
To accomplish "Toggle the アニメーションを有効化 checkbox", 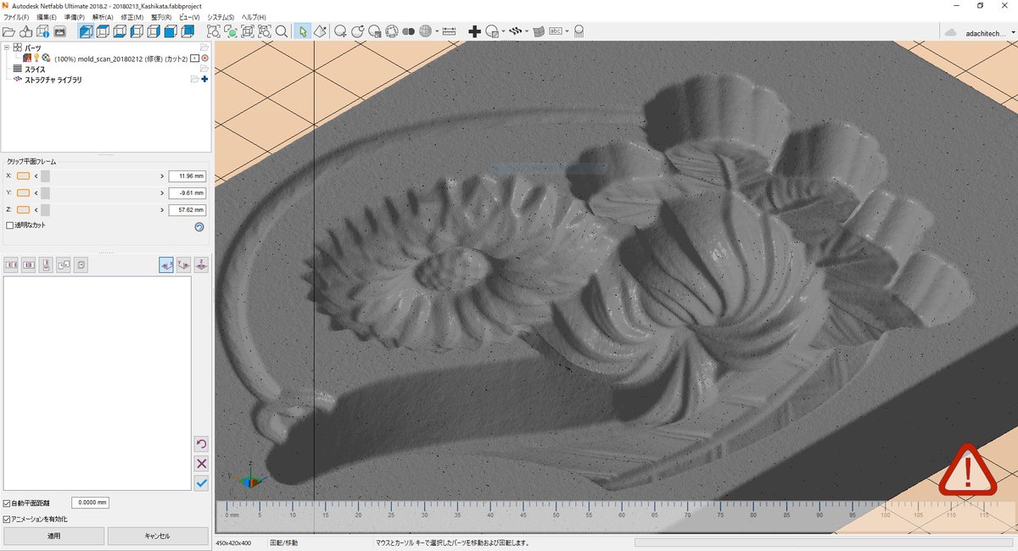I will [x=8, y=519].
